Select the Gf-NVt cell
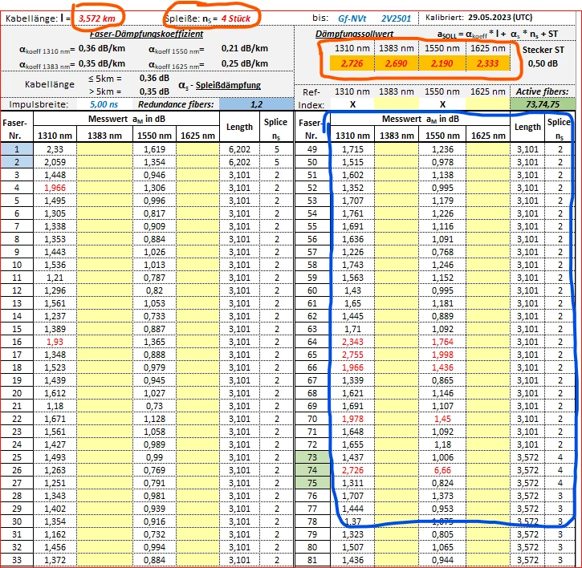582x568 pixels. coord(352,18)
